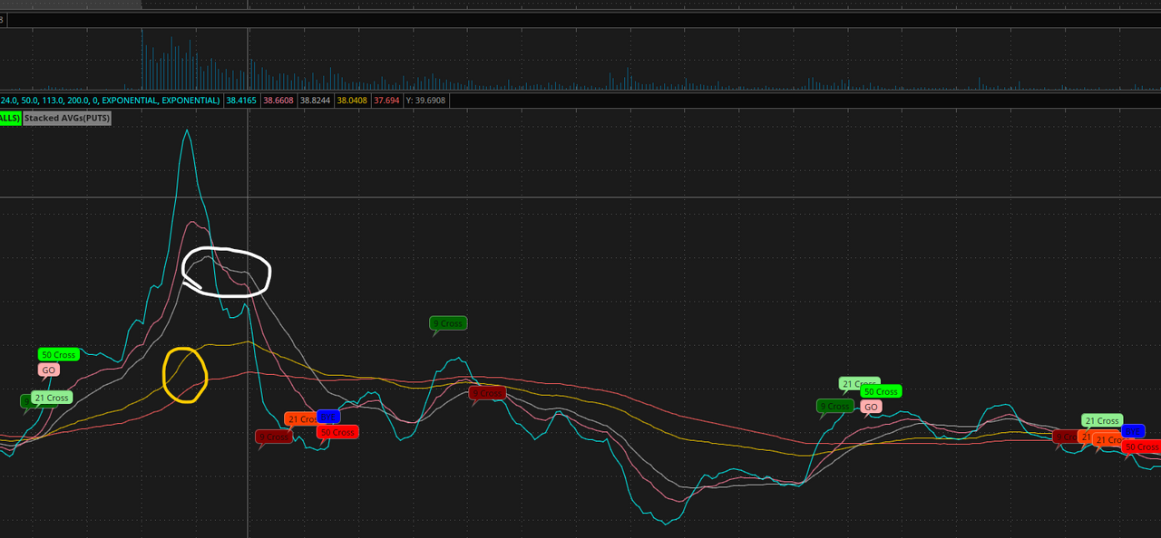Select the yellow 38.0408 average value
This screenshot has height=538, width=1161.
tap(352, 101)
